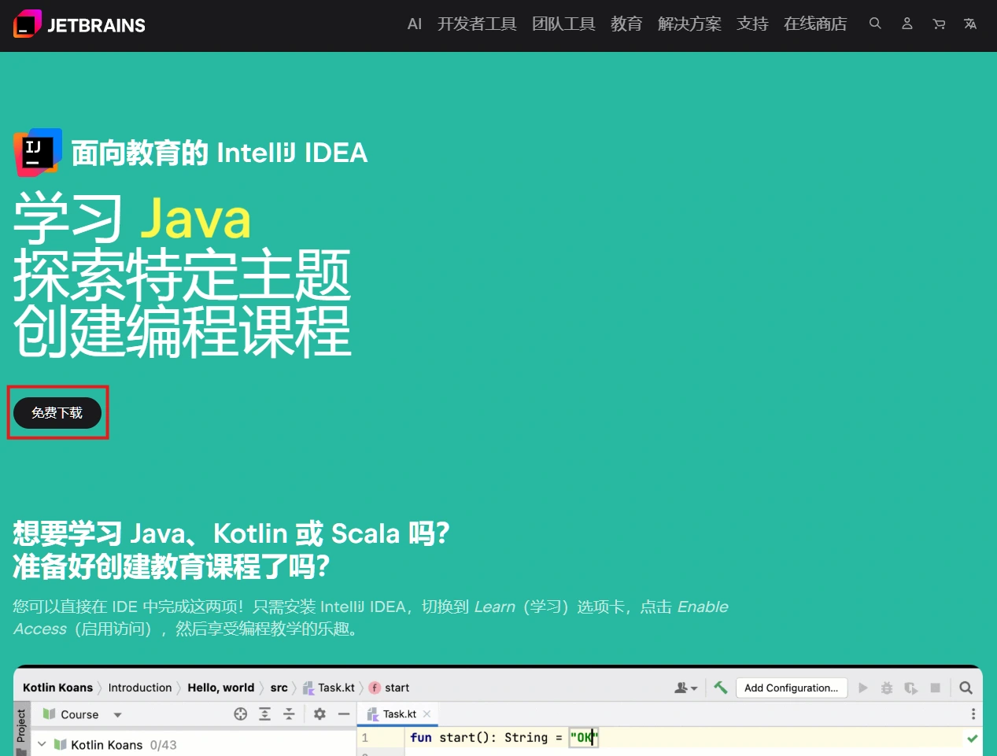Viewport: 997px width, 756px height.
Task: Click the Add Configuration button
Action: 791,688
